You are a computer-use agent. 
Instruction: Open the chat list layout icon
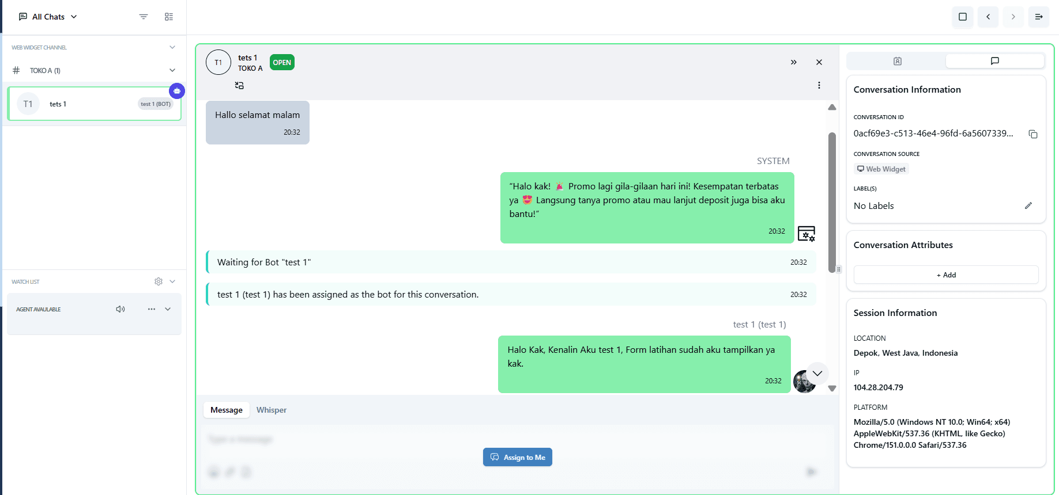(169, 17)
